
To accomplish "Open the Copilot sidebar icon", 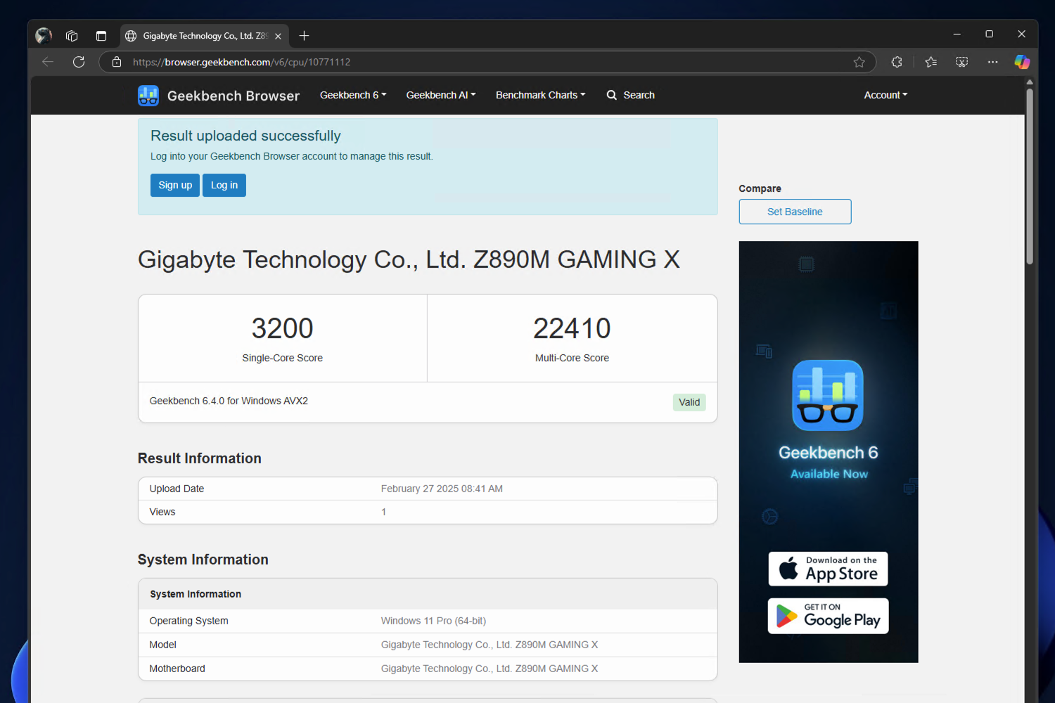I will [1022, 62].
